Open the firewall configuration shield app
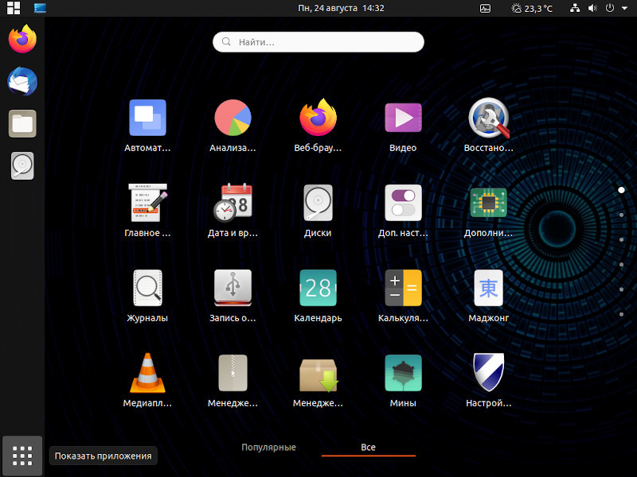The width and height of the screenshot is (637, 477). pos(488,374)
